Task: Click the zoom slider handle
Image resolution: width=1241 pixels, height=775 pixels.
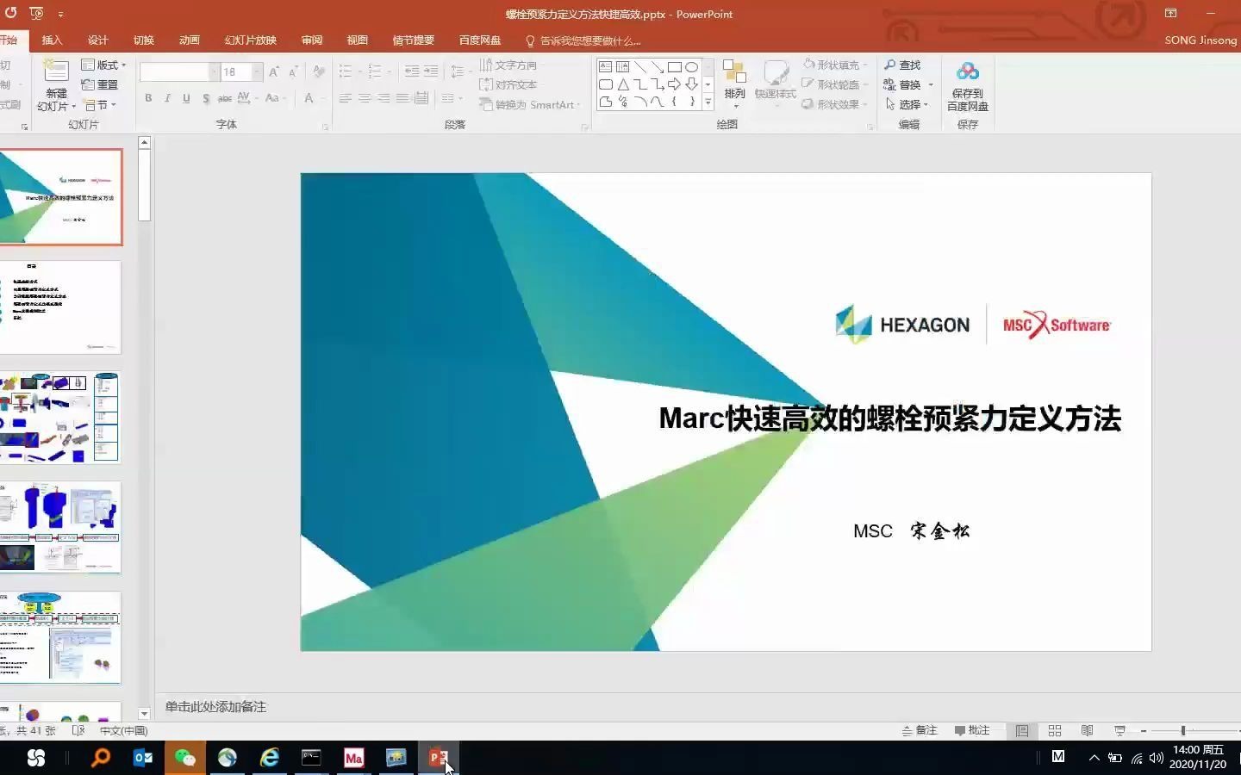Action: coord(1183,730)
